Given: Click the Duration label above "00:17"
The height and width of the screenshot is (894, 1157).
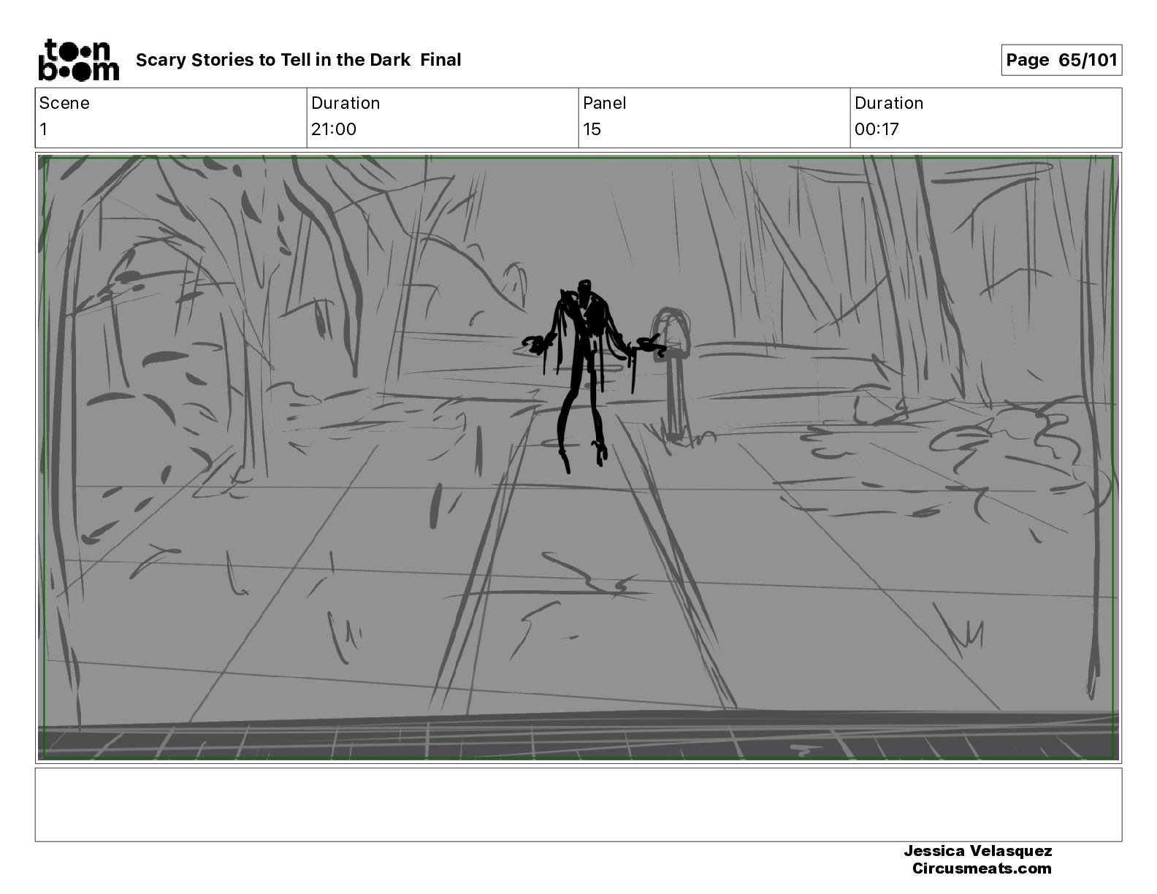Looking at the screenshot, I should [889, 103].
